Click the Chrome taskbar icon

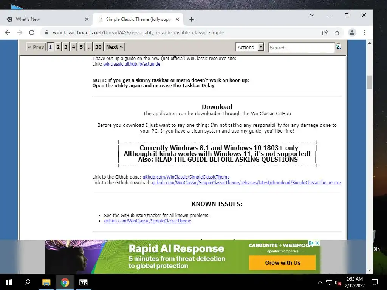click(65, 282)
